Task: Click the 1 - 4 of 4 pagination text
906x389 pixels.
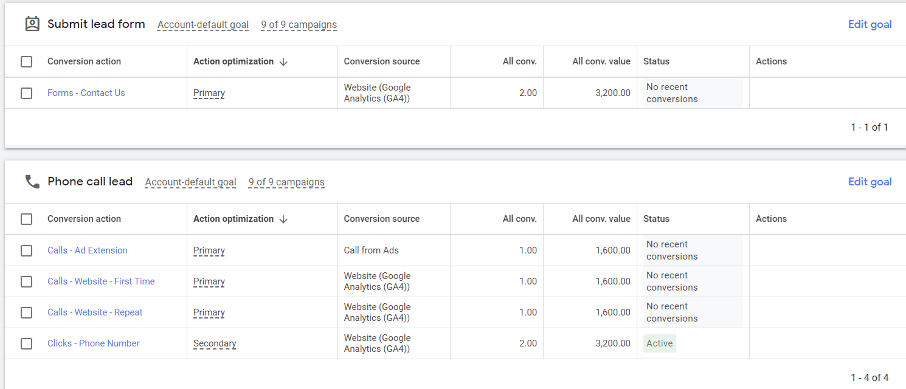Action: (870, 377)
